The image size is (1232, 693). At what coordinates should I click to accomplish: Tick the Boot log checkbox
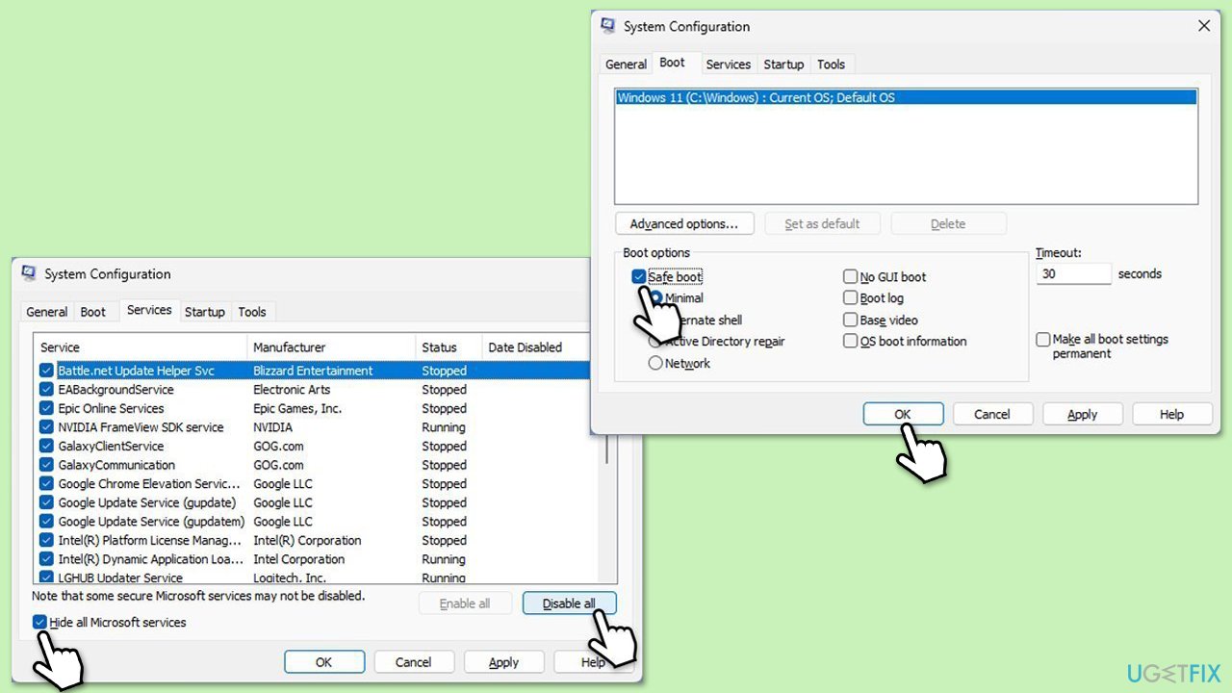tap(851, 298)
